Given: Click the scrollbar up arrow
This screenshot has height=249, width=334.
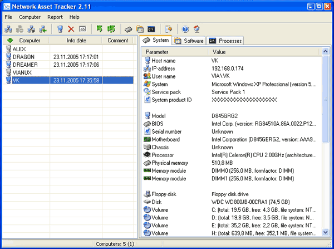Looking at the screenshot, I should (x=326, y=51).
